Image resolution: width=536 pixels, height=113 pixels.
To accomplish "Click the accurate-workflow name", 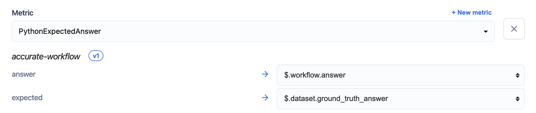I will coord(46,57).
